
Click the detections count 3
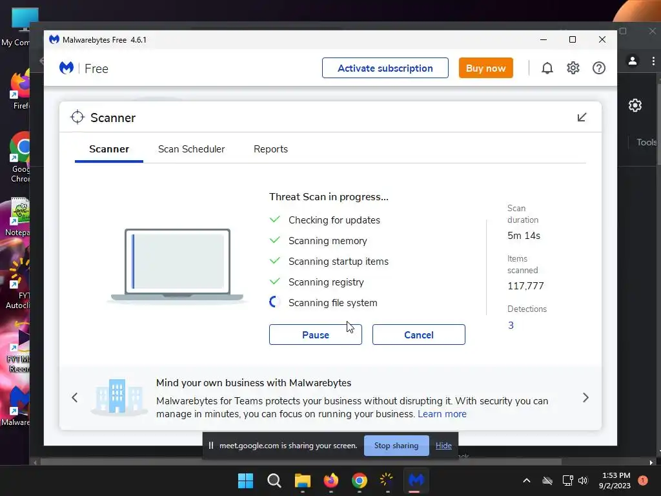point(511,325)
